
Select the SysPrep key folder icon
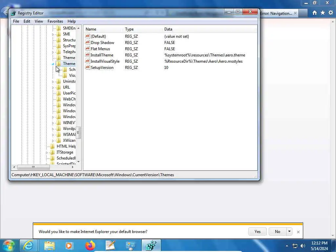[58, 46]
